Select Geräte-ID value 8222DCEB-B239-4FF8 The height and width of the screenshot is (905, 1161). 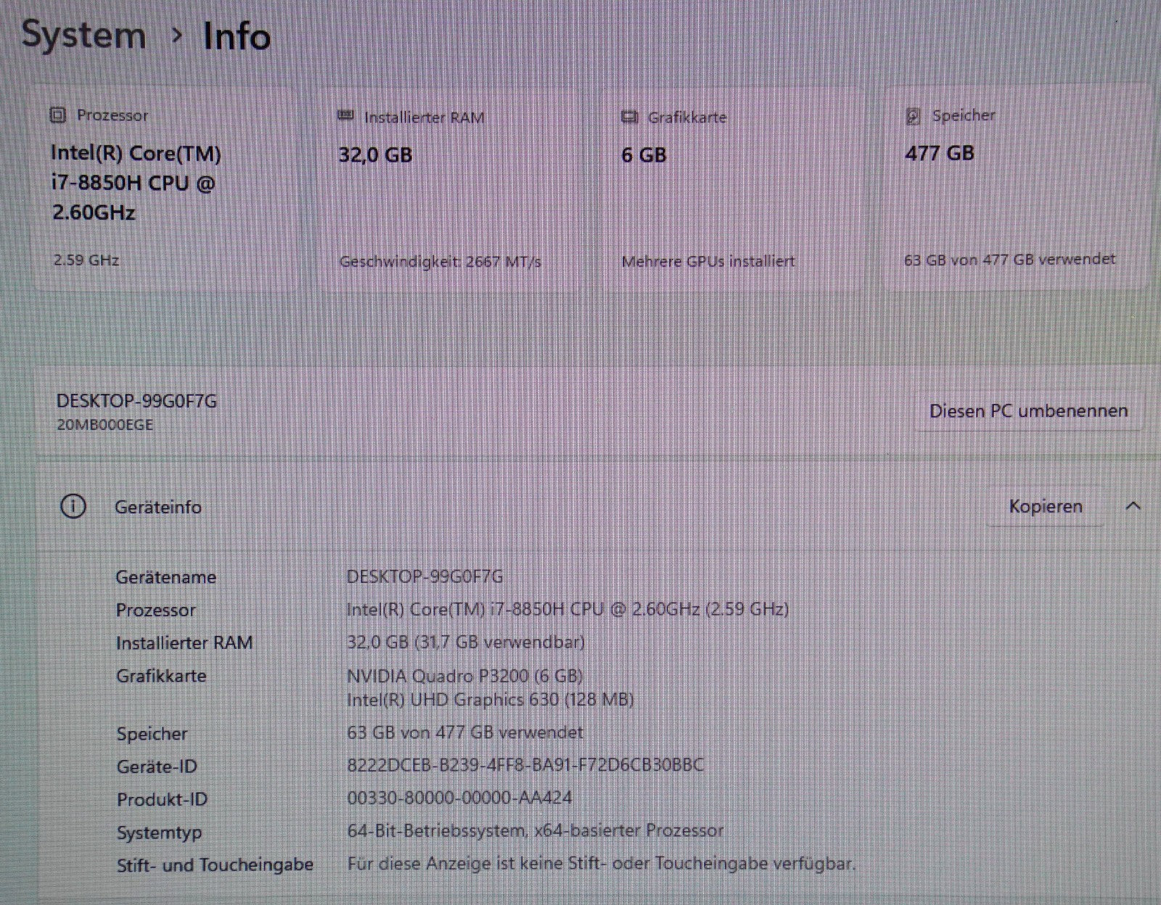pos(525,765)
